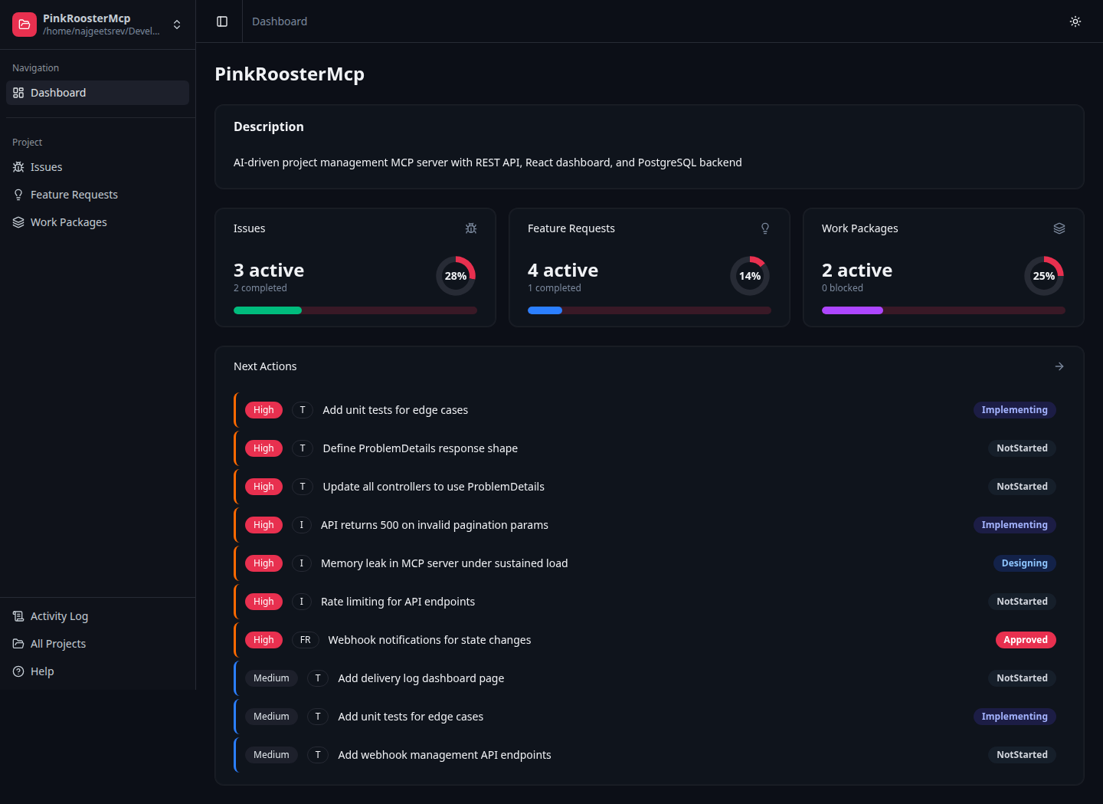Click I type badge on API returns 500 row
The width and height of the screenshot is (1103, 804).
point(302,525)
